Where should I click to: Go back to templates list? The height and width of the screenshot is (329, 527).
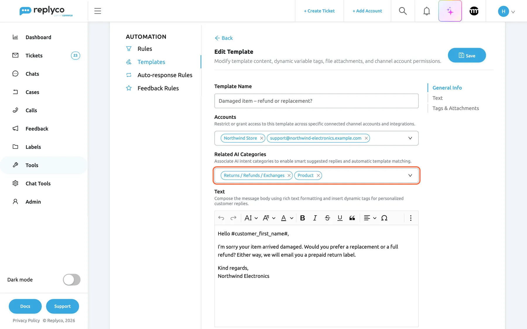coord(224,38)
